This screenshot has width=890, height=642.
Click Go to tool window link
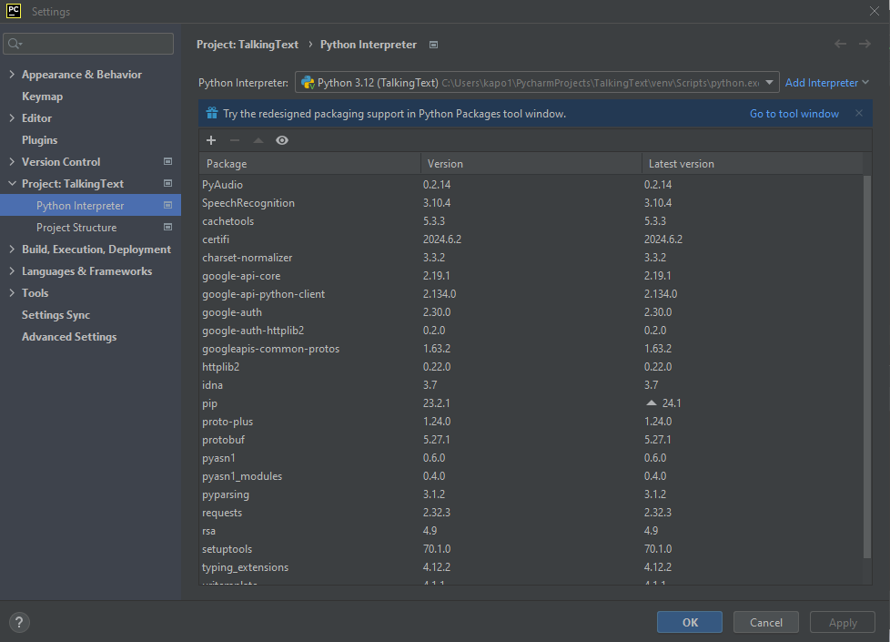click(x=794, y=114)
